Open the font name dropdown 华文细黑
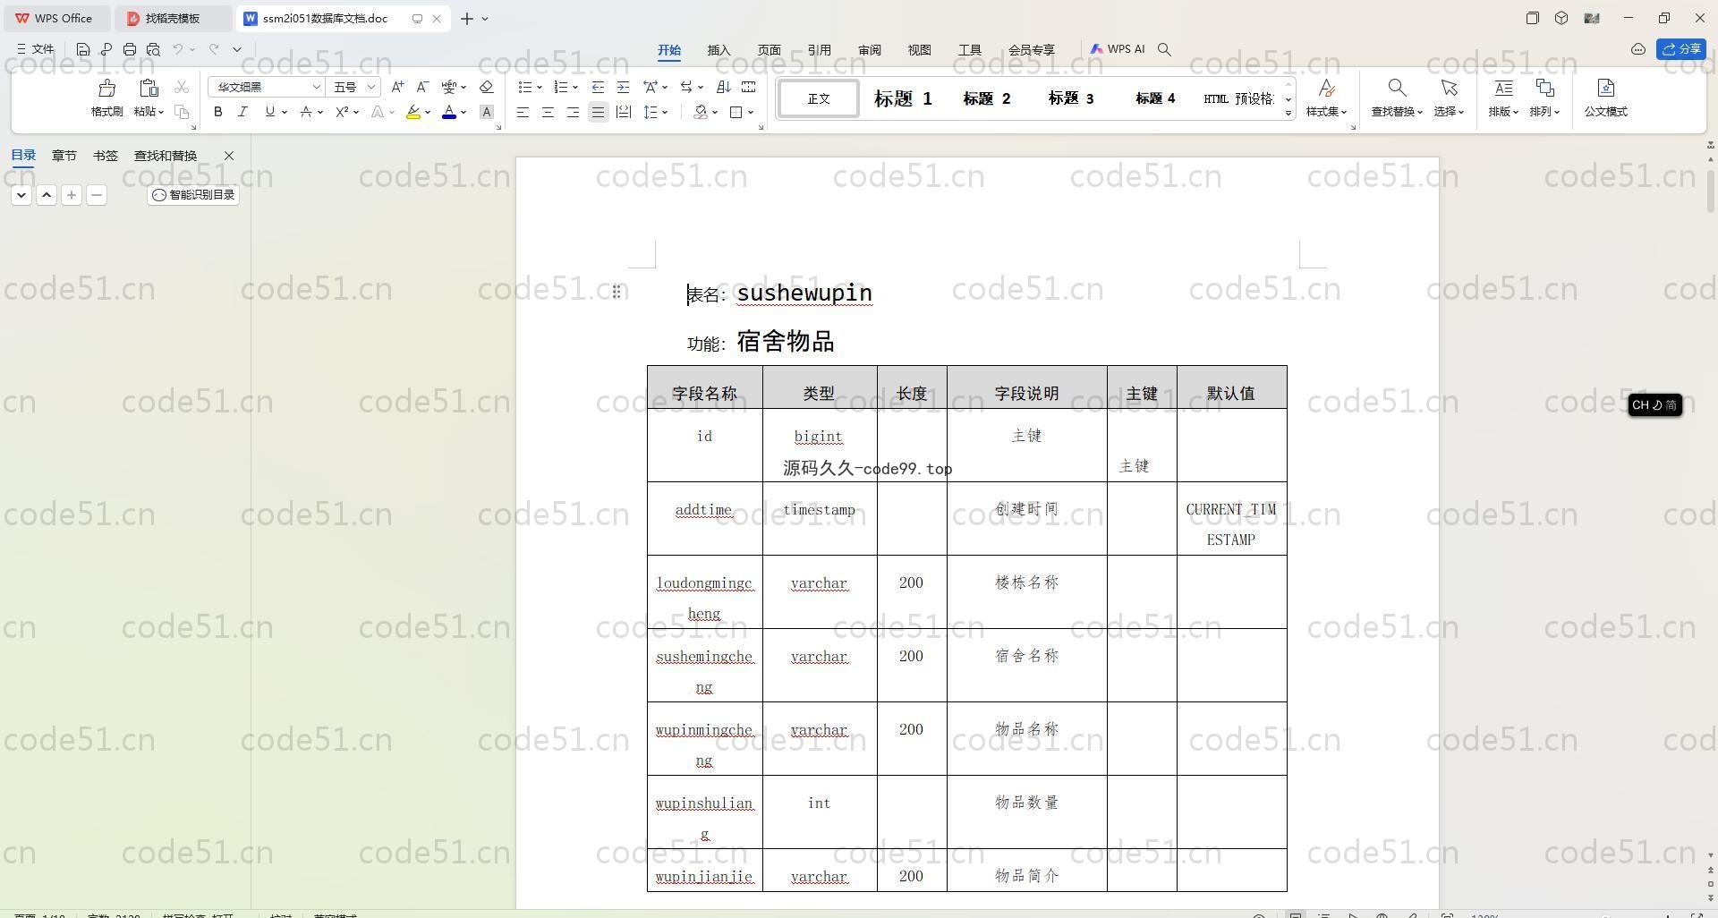Viewport: 1718px width, 918px height. (316, 87)
